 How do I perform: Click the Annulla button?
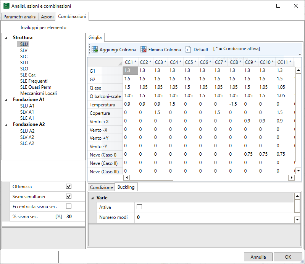pyautogui.click(x=258, y=257)
